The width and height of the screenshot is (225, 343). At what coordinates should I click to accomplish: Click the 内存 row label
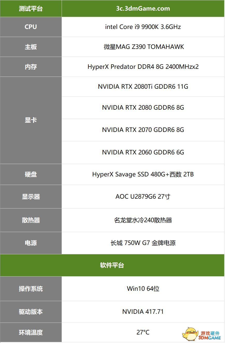pos(31,67)
